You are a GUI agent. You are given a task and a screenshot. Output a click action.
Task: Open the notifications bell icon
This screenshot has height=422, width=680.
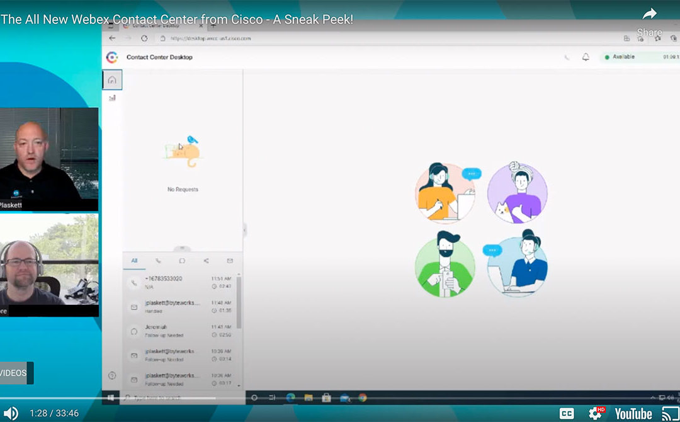(586, 57)
